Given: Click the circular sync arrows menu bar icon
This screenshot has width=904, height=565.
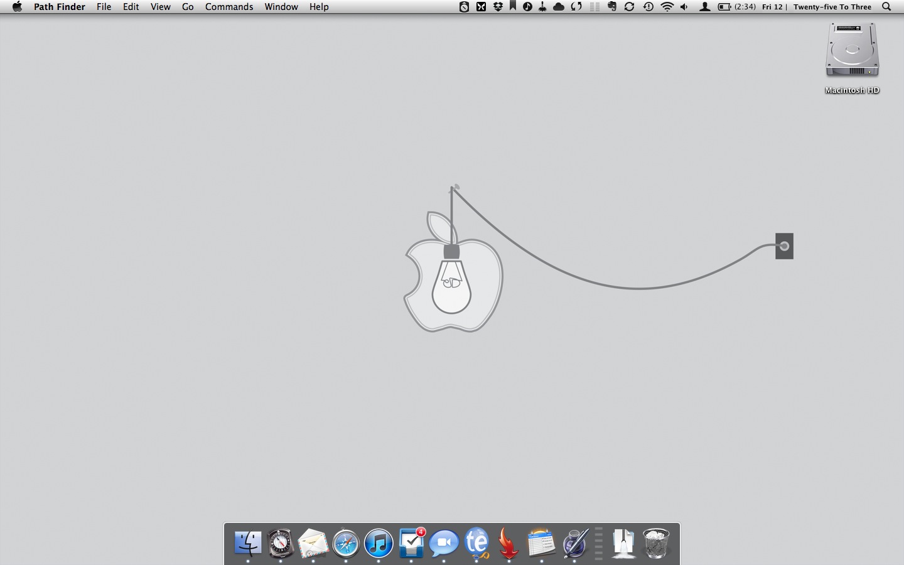Looking at the screenshot, I should click(629, 7).
